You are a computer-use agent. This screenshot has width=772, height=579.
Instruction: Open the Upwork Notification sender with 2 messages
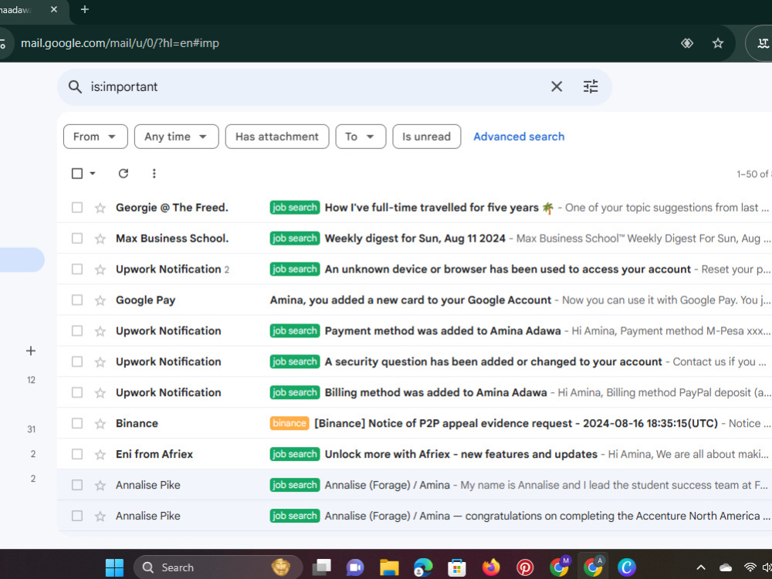[172, 269]
